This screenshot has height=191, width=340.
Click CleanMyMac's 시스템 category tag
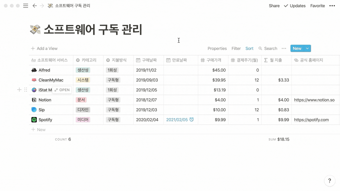coord(83,80)
